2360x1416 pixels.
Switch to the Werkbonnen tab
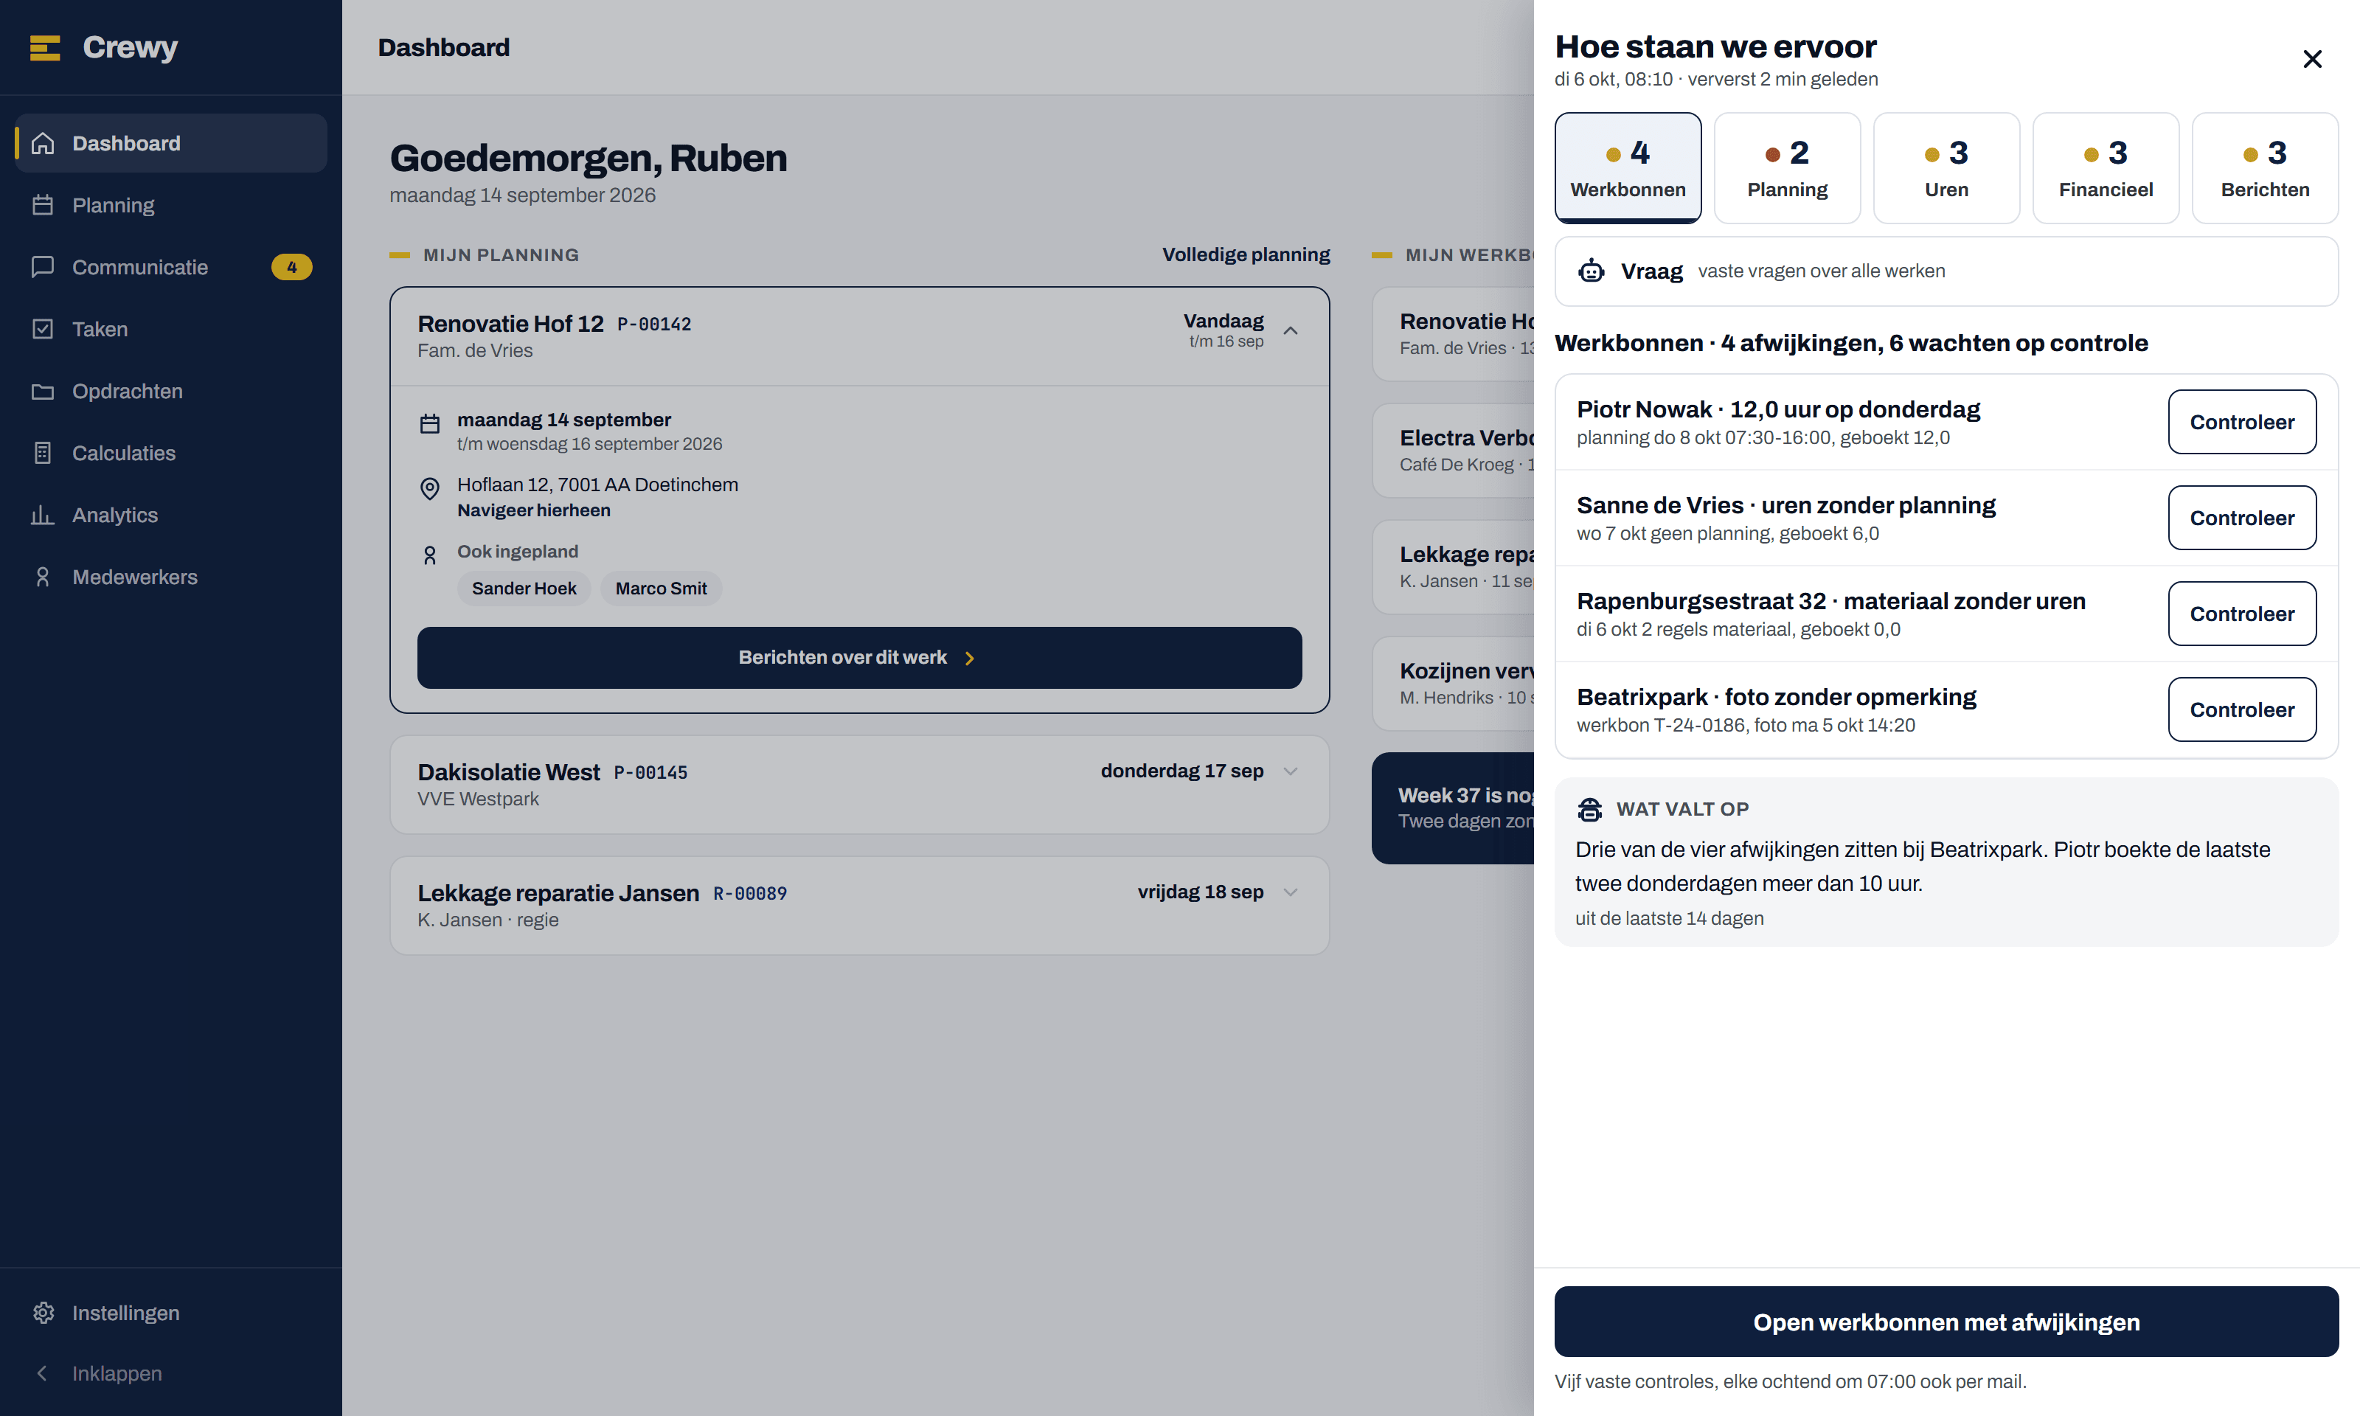coord(1628,168)
